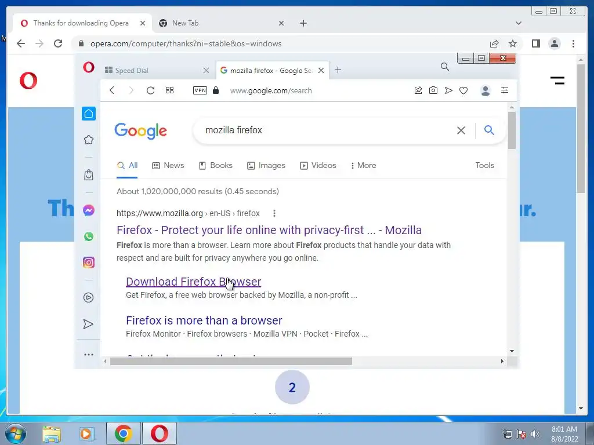Open Windows Explorer from the taskbar
Image resolution: width=594 pixels, height=445 pixels.
click(x=52, y=433)
